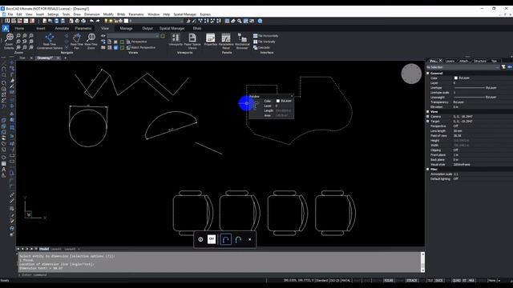Click the Color swatch in Polyline rollover tooltip
513x288 pixels.
[278, 101]
